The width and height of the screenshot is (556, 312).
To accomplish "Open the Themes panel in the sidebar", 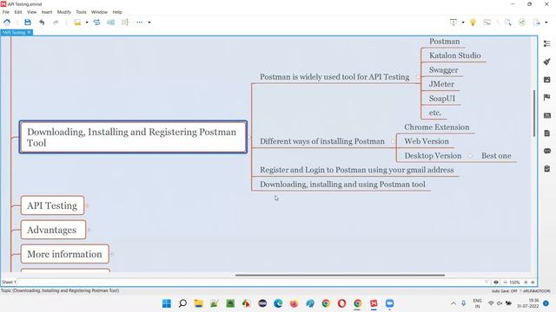I will pos(546,115).
